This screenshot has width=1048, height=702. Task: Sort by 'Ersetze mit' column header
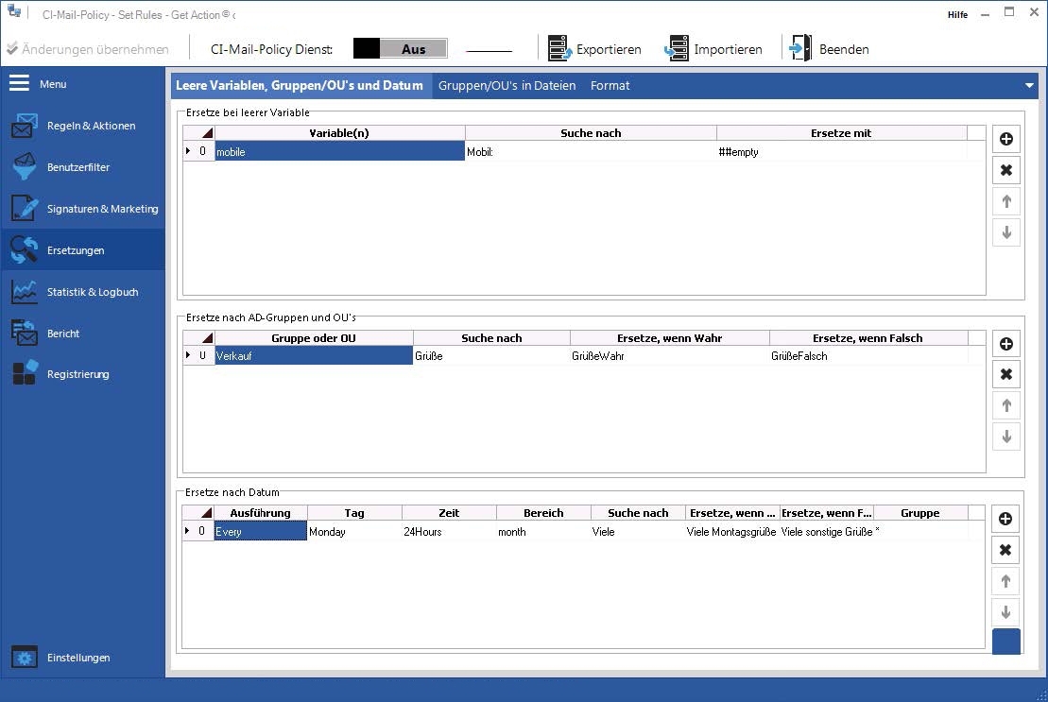841,133
